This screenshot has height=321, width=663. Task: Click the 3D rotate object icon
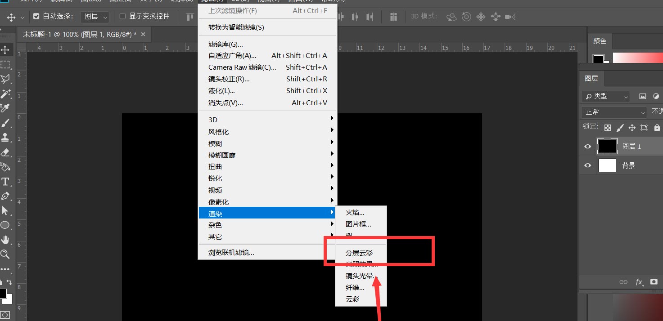[x=451, y=17]
